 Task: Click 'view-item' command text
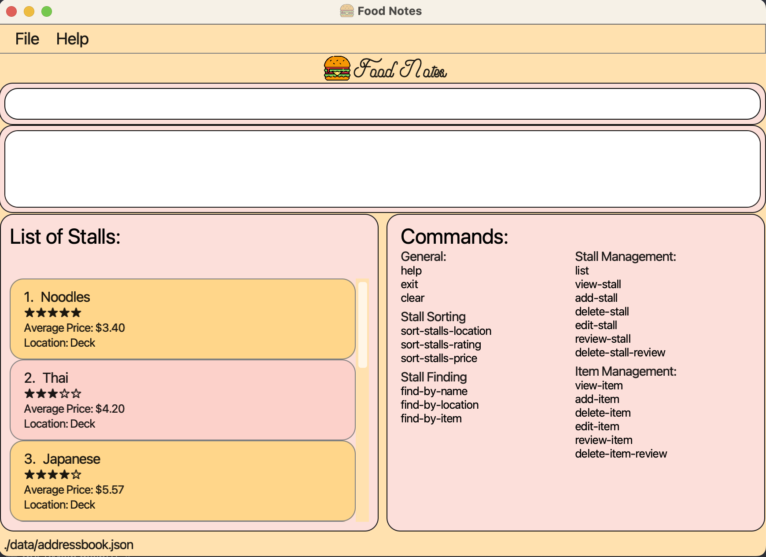click(x=599, y=385)
